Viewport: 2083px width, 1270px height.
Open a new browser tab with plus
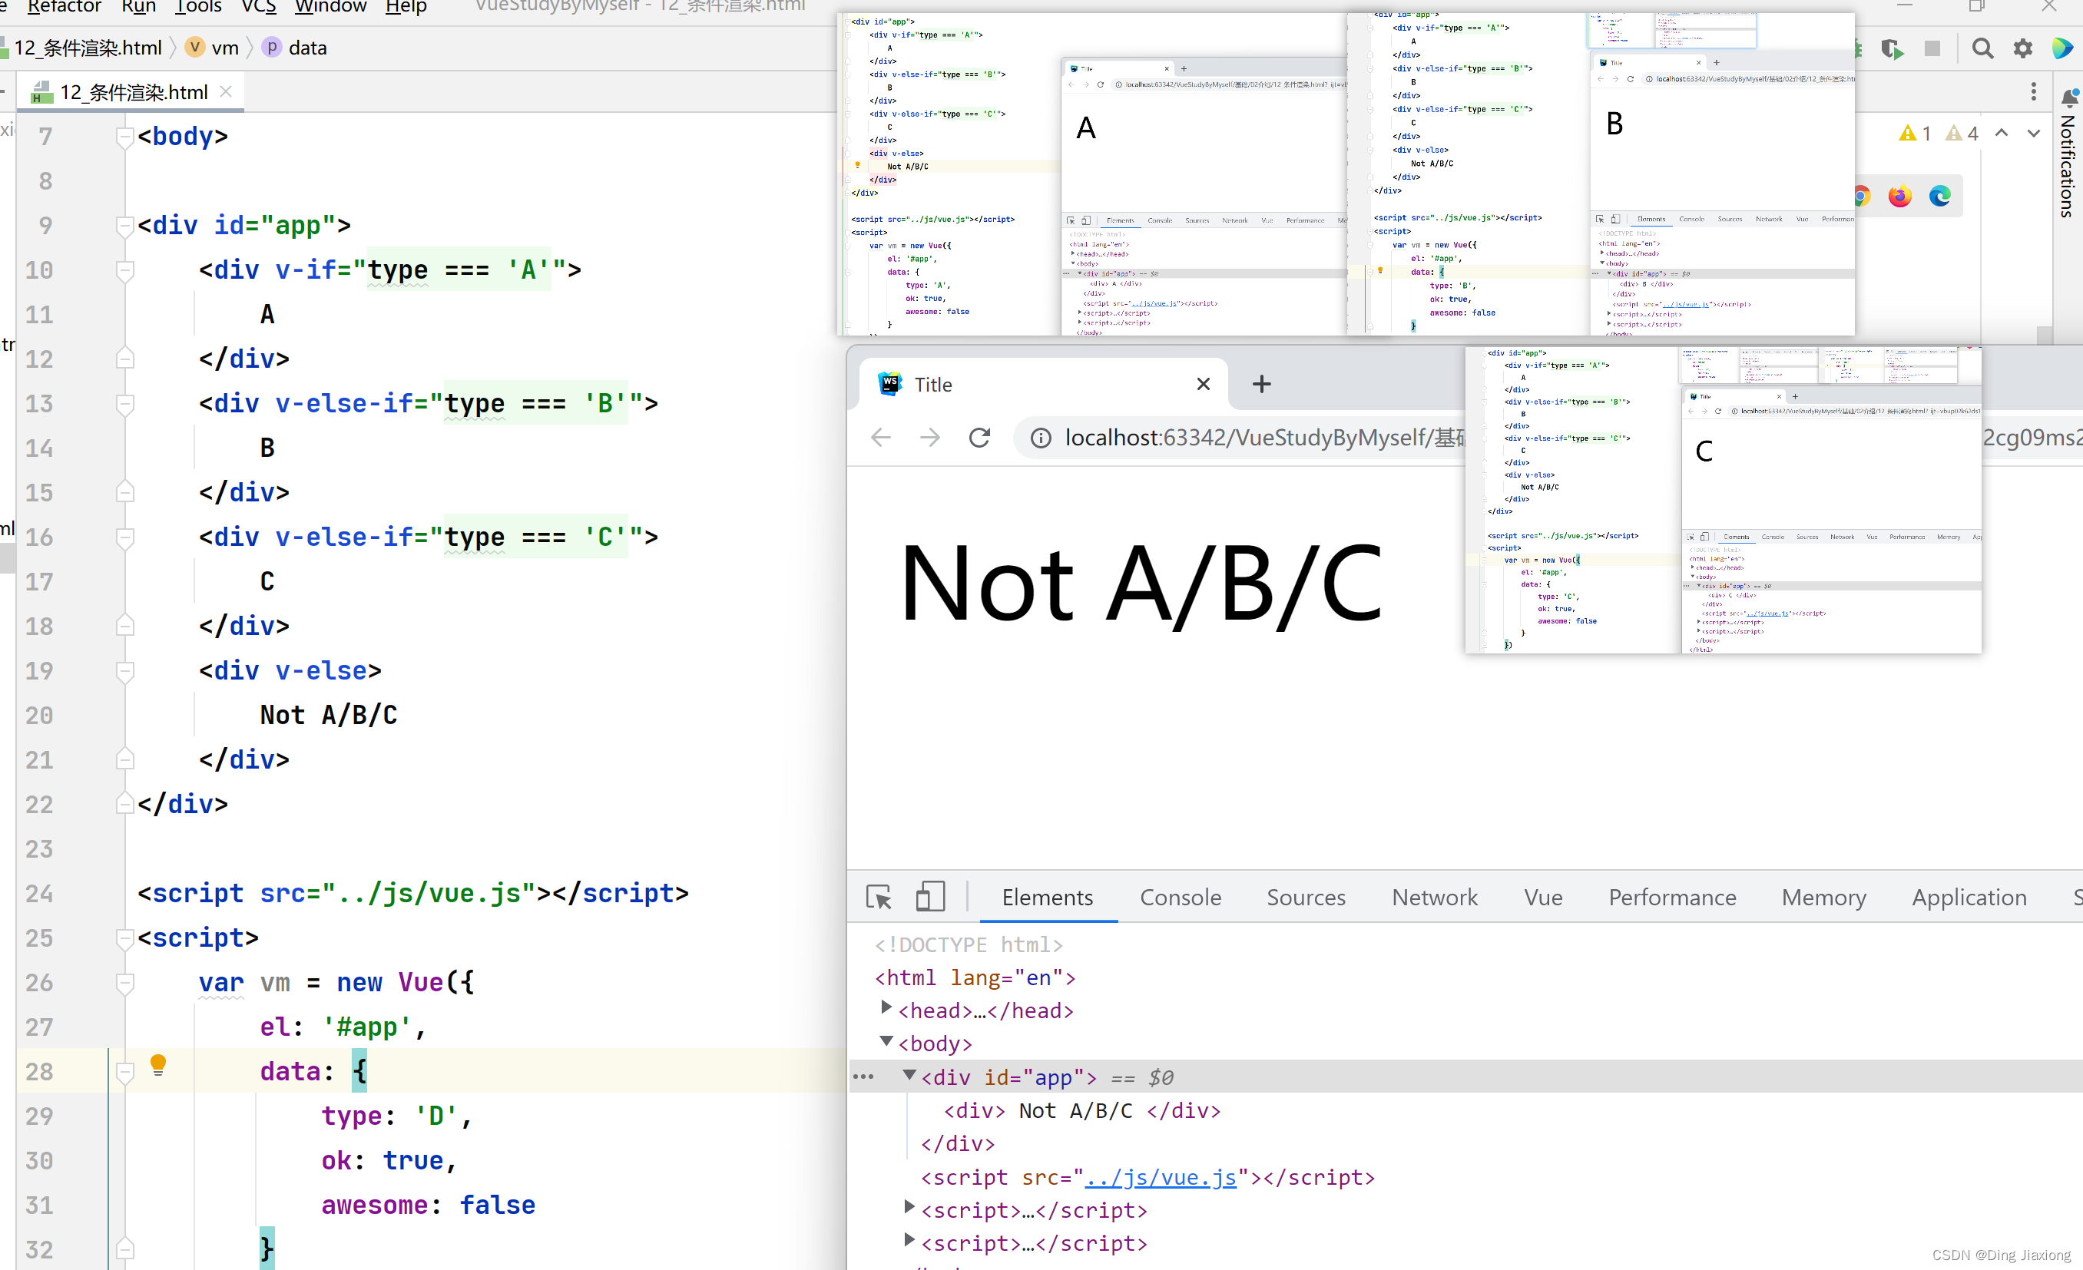point(1261,385)
